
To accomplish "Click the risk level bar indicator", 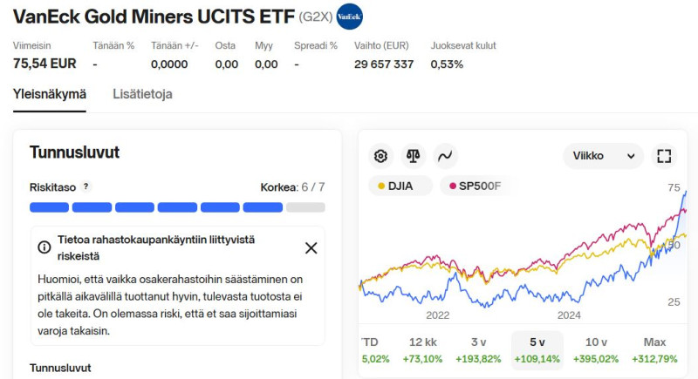I will point(177,207).
